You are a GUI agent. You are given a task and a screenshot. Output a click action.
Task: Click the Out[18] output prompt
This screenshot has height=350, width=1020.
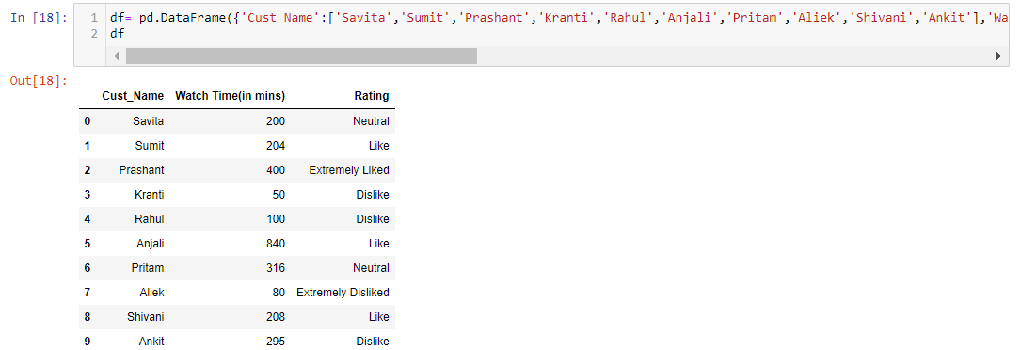[x=39, y=81]
